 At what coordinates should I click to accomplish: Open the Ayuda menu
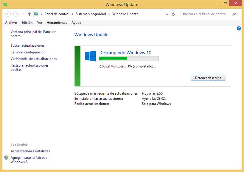pos(76,23)
